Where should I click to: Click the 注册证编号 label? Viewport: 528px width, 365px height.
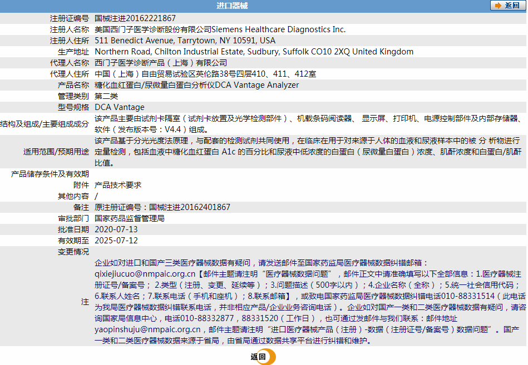[x=70, y=18]
